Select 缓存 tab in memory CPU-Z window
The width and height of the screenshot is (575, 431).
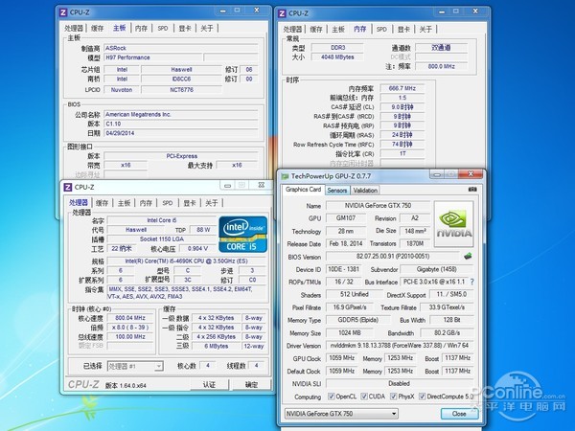[316, 30]
